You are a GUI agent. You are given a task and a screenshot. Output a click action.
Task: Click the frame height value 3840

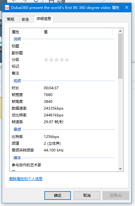click(x=48, y=102)
